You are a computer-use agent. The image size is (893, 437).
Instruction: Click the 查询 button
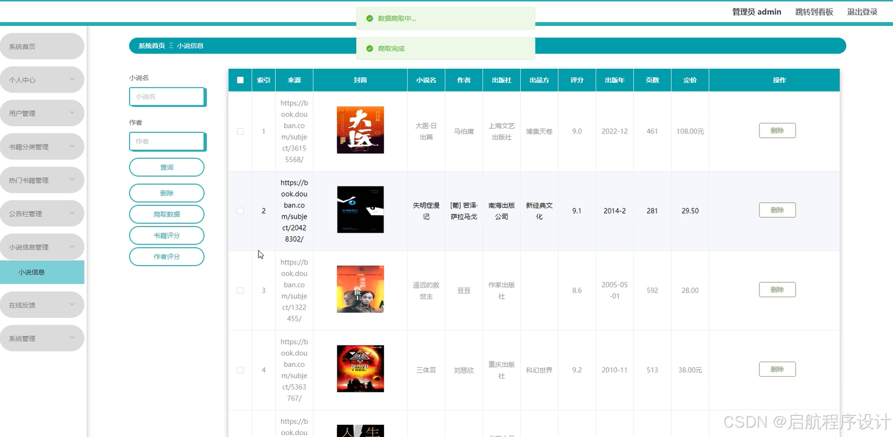tap(167, 167)
